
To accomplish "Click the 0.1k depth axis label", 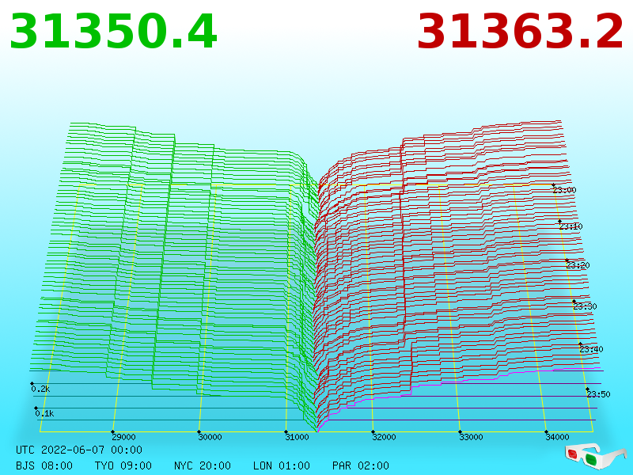I will coord(44,413).
